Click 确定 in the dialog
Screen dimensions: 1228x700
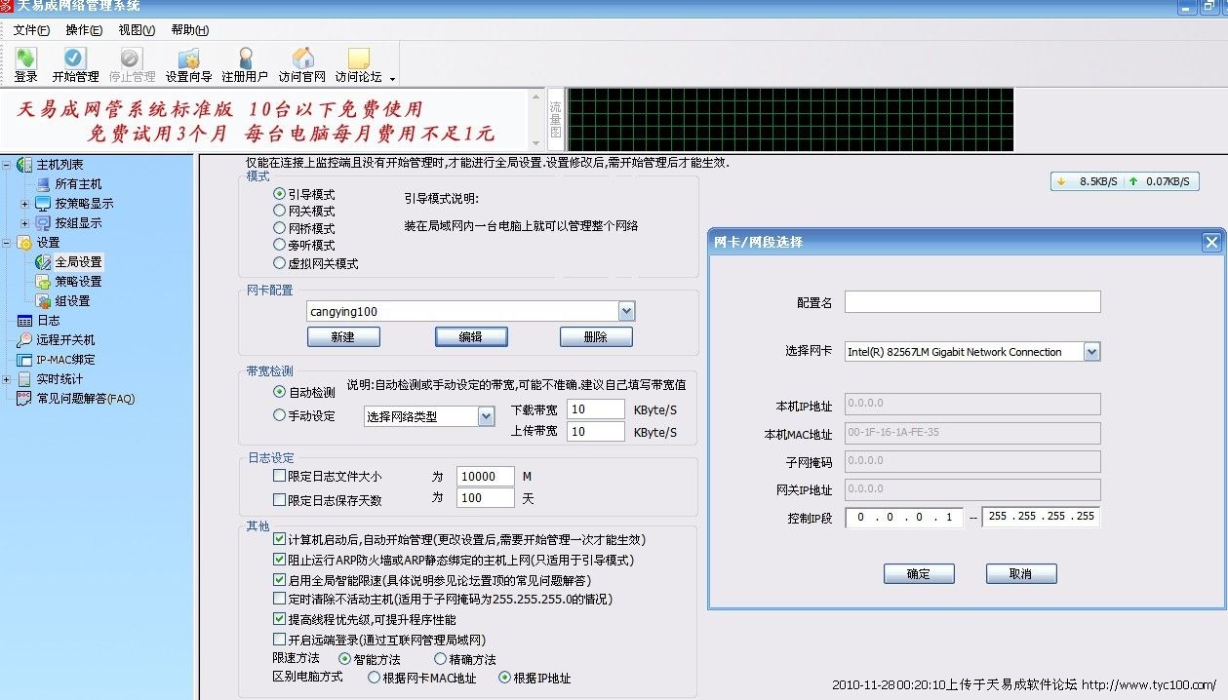[x=919, y=574]
